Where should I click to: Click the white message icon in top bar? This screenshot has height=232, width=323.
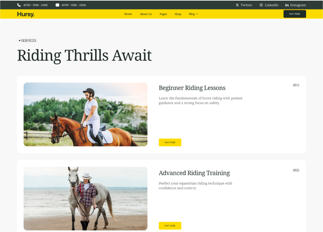click(x=57, y=5)
